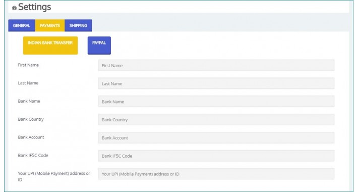The width and height of the screenshot is (358, 192).
Task: Select the Bank Name text box
Action: pos(216,102)
